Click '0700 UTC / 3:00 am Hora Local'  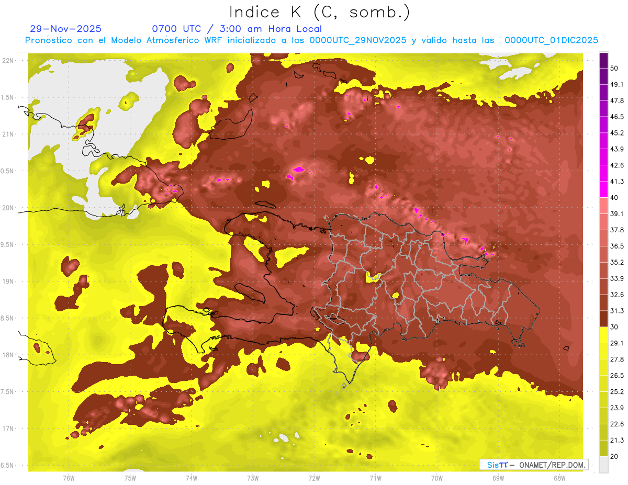pos(237,29)
